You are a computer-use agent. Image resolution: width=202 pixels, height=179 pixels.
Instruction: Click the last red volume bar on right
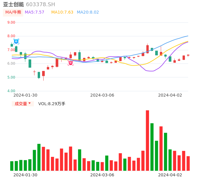point(188,163)
